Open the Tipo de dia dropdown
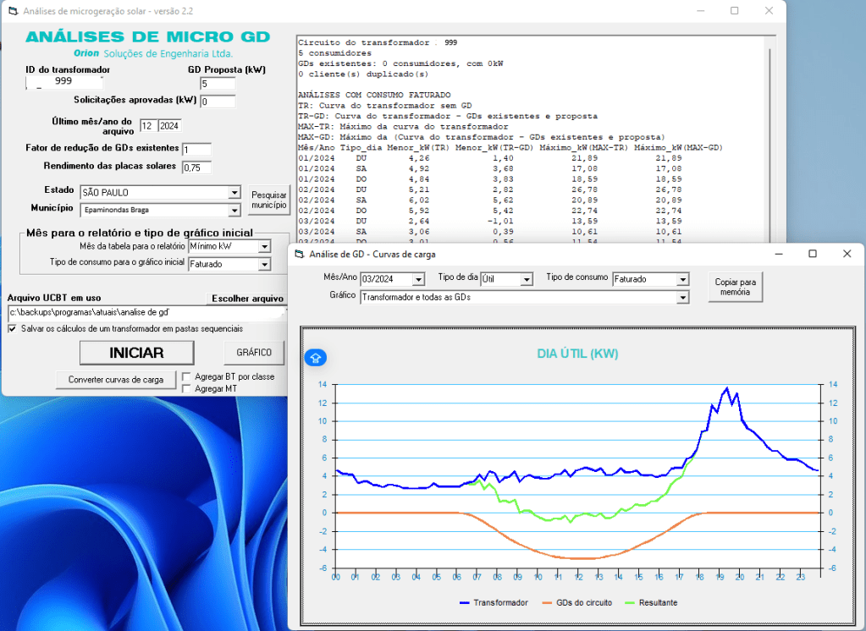This screenshot has height=631, width=866. click(527, 279)
